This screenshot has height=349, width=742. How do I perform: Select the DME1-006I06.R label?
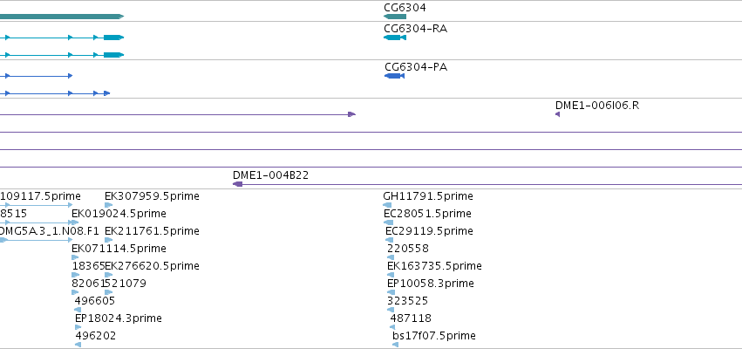click(x=597, y=105)
